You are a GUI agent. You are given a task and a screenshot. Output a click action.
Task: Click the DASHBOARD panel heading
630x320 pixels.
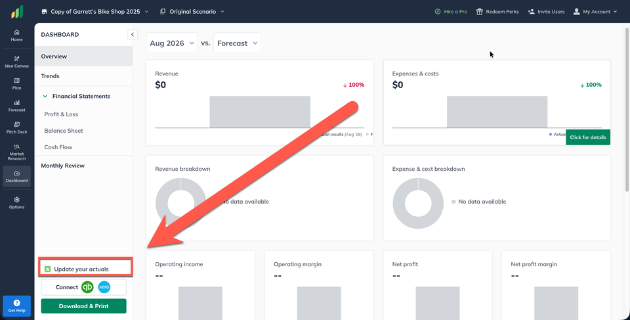[x=60, y=35]
